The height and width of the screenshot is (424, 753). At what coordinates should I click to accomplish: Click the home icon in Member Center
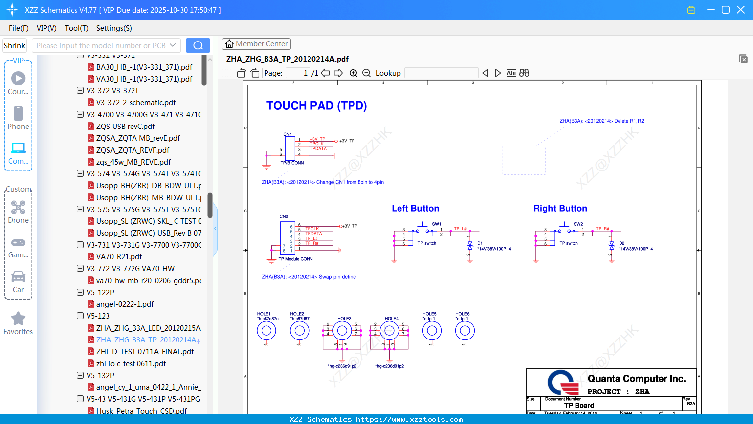pos(229,44)
